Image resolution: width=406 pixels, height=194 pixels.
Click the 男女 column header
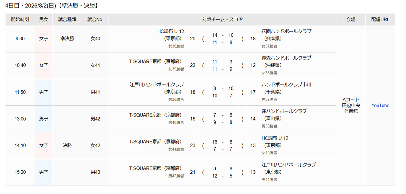click(x=43, y=19)
